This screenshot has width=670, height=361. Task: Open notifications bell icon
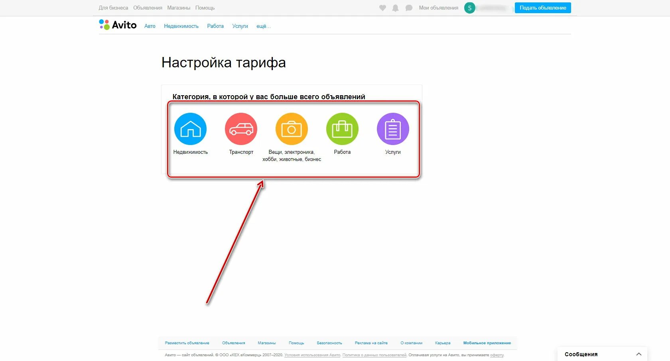tap(396, 8)
